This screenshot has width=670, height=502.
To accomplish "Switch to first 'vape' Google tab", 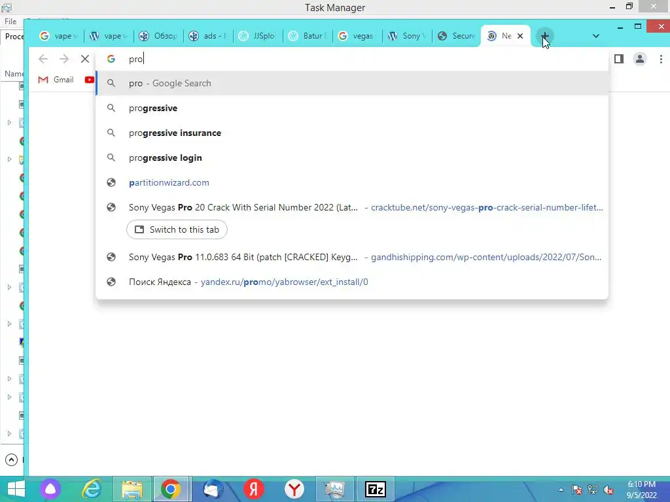I will point(59,37).
